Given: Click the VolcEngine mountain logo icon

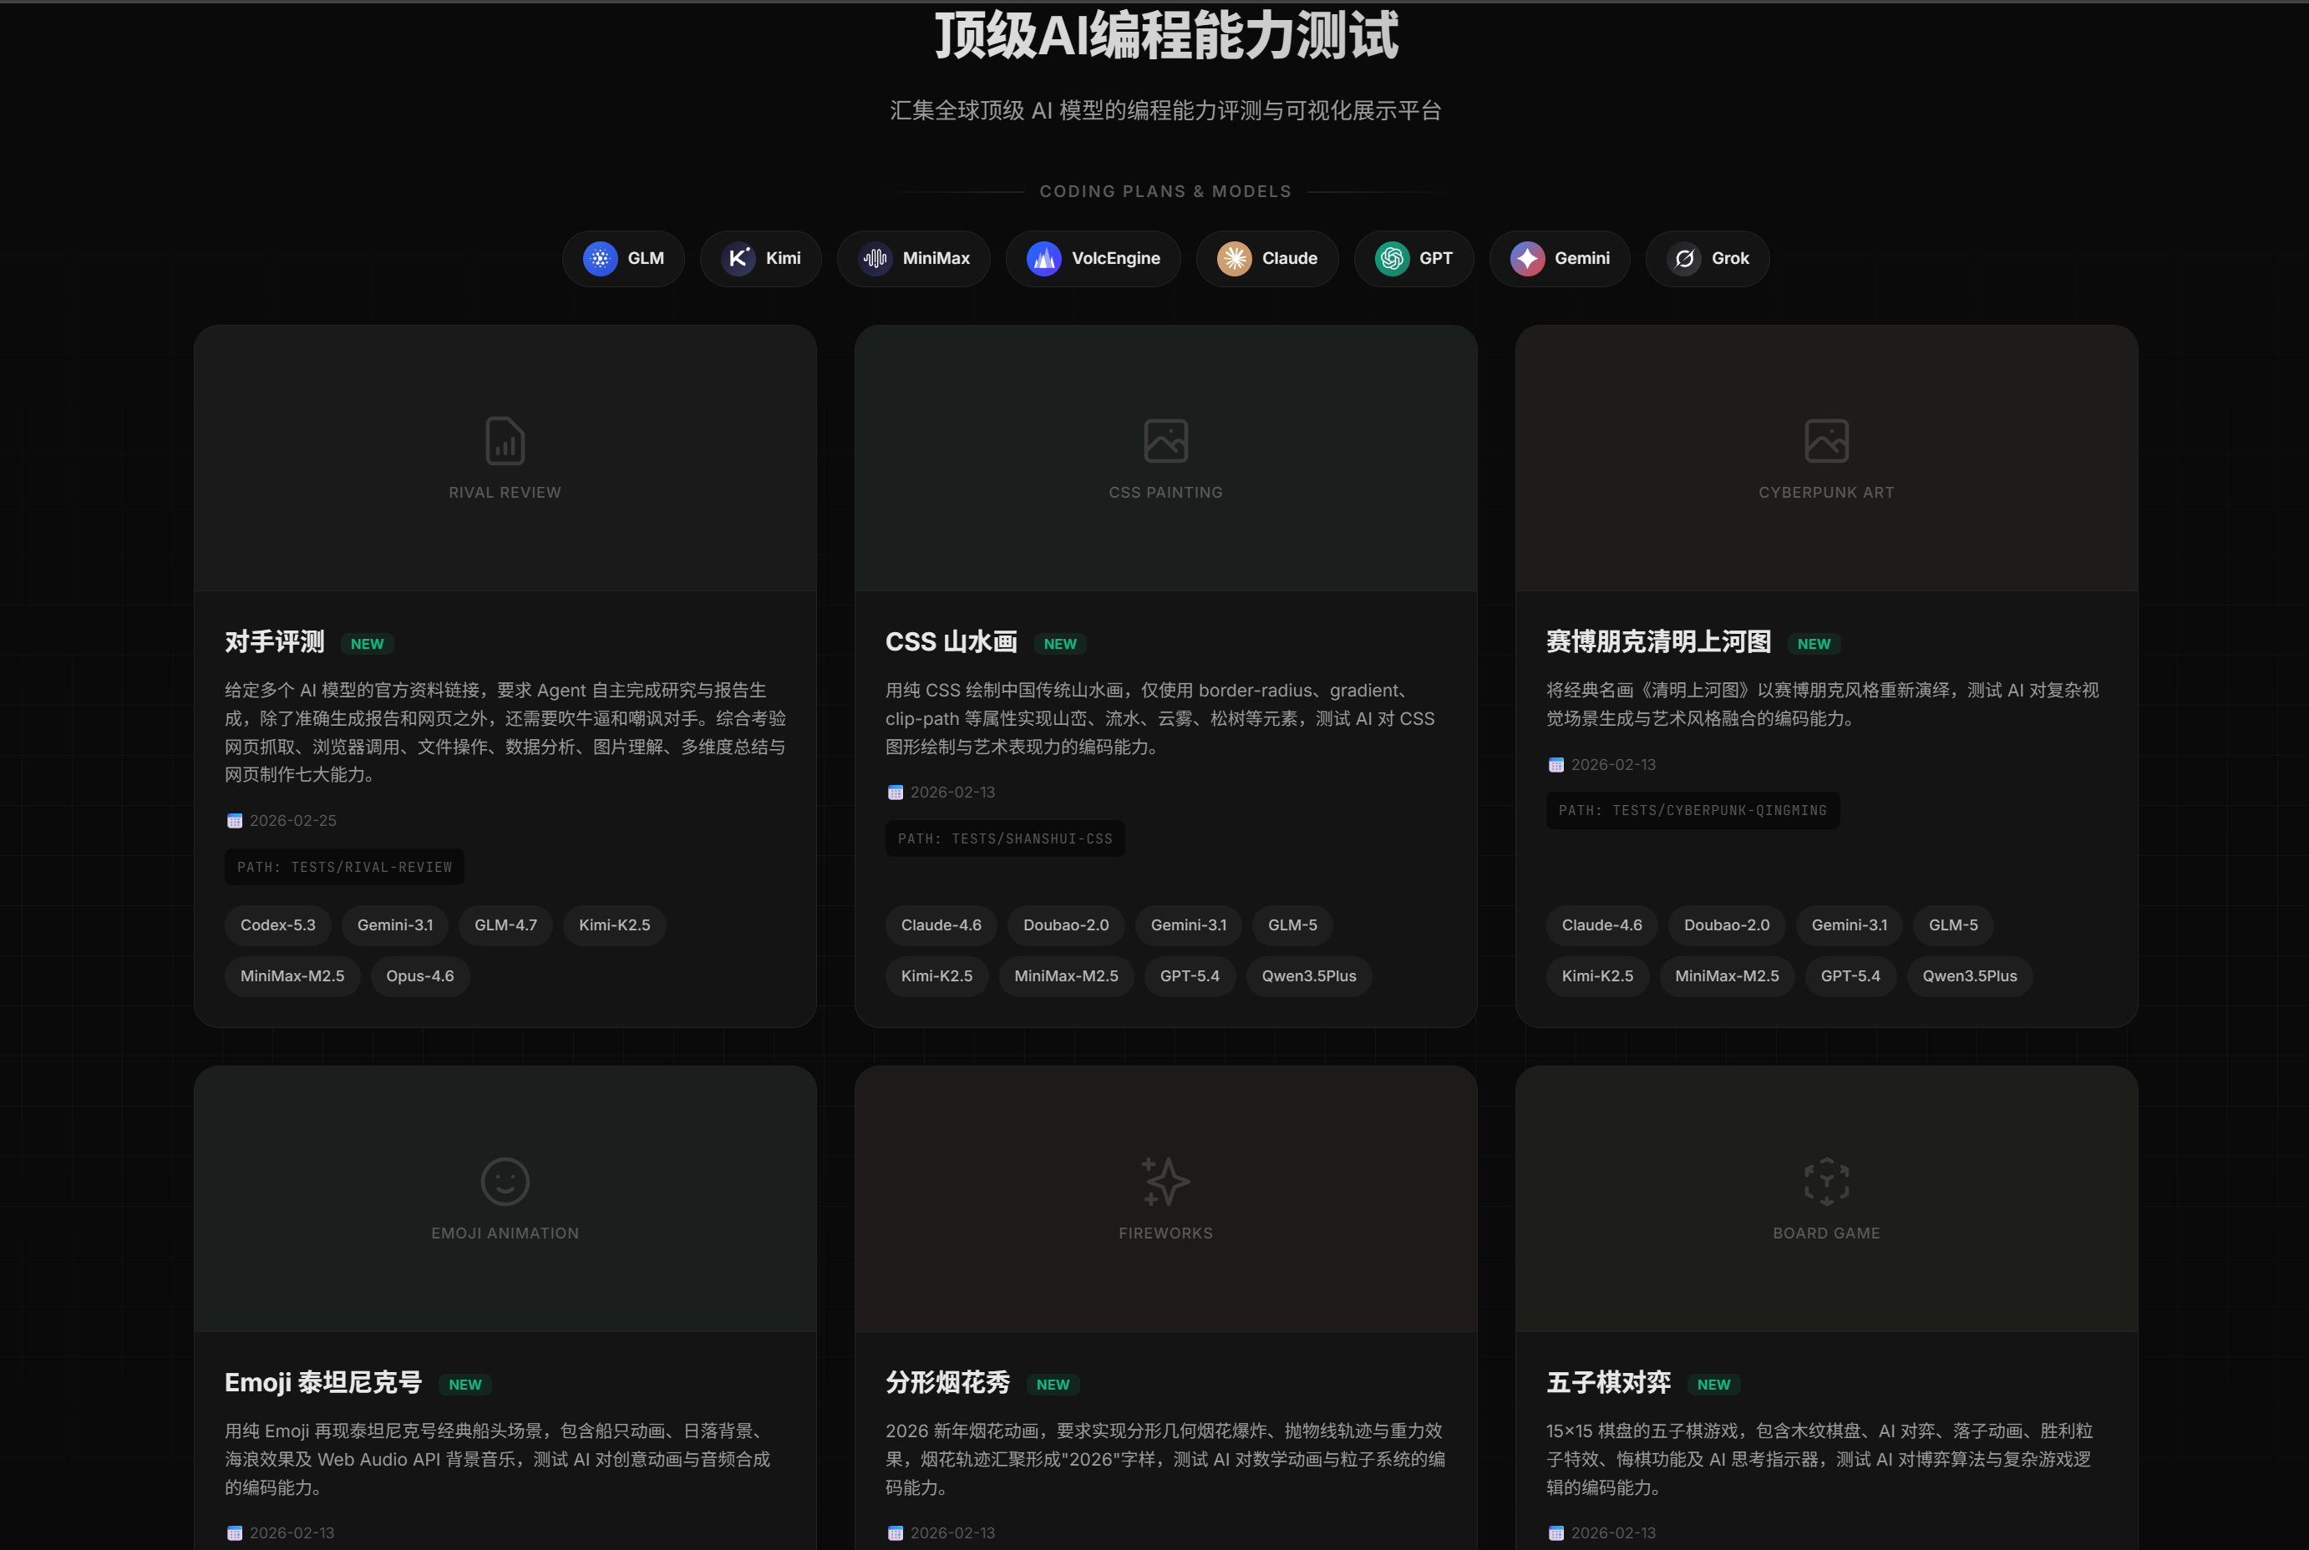Looking at the screenshot, I should coord(1043,258).
